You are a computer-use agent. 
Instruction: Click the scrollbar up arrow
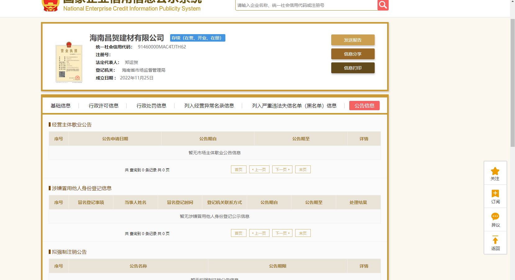tap(513, 2)
